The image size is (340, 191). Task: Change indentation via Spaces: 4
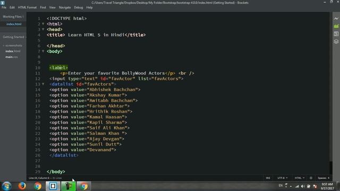324,178
